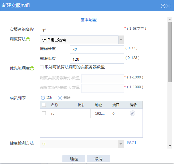
Task: Select all members via header checkbox
Action: pyautogui.click(x=44, y=105)
